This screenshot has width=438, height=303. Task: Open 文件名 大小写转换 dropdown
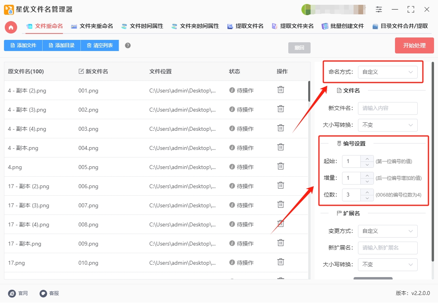click(x=388, y=125)
